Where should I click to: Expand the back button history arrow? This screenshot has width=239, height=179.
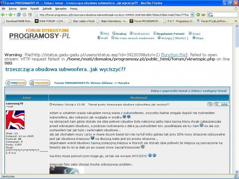(6, 15)
